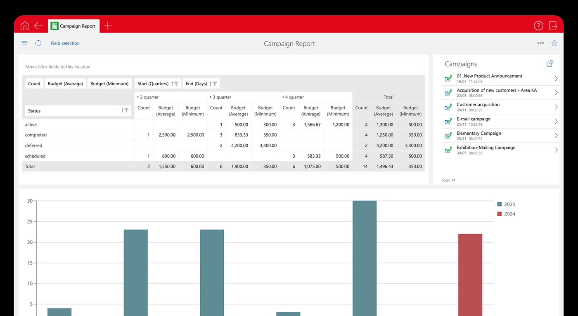Click the E-mail campaign row icon
The height and width of the screenshot is (316, 578).
tap(448, 122)
